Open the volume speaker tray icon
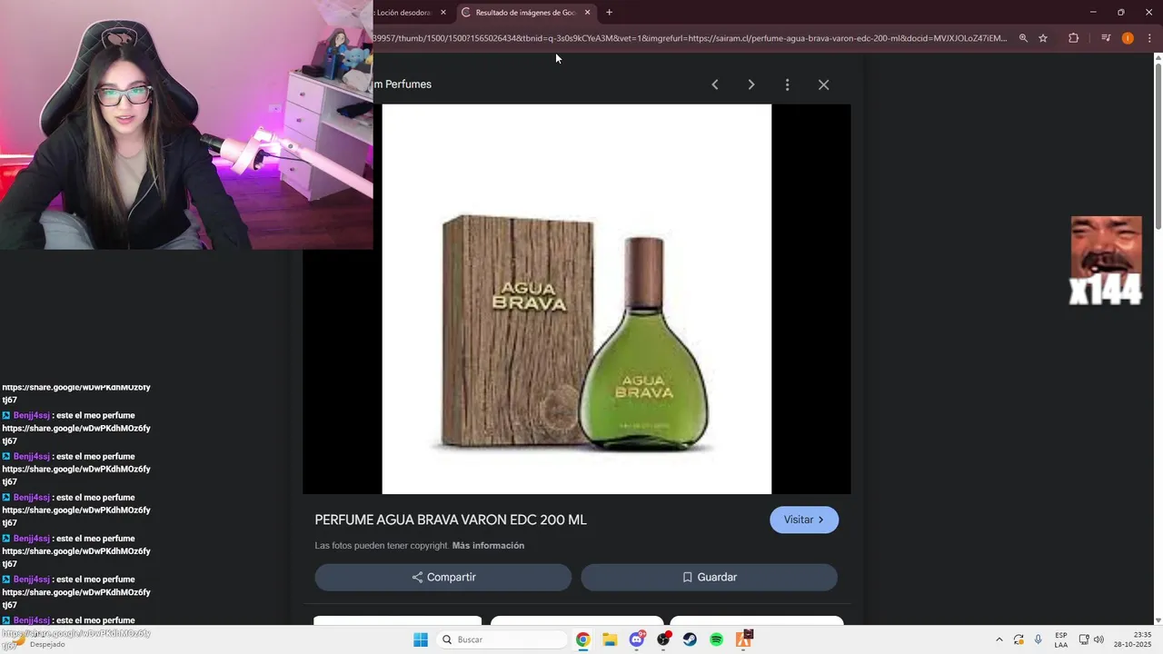The height and width of the screenshot is (654, 1163). pos(1098,639)
